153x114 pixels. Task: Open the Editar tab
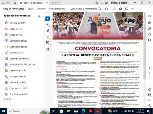point(30,9)
